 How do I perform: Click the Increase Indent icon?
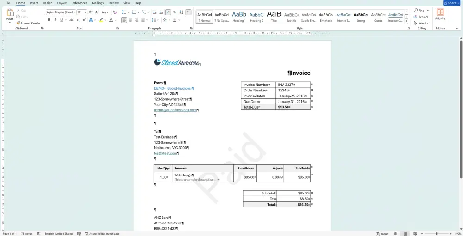coord(161,12)
